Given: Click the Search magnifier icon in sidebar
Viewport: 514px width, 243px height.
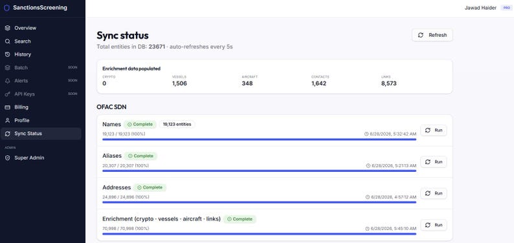Looking at the screenshot, I should pos(8,41).
